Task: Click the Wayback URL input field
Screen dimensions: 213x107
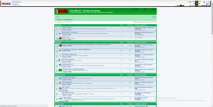Action: point(100,2)
